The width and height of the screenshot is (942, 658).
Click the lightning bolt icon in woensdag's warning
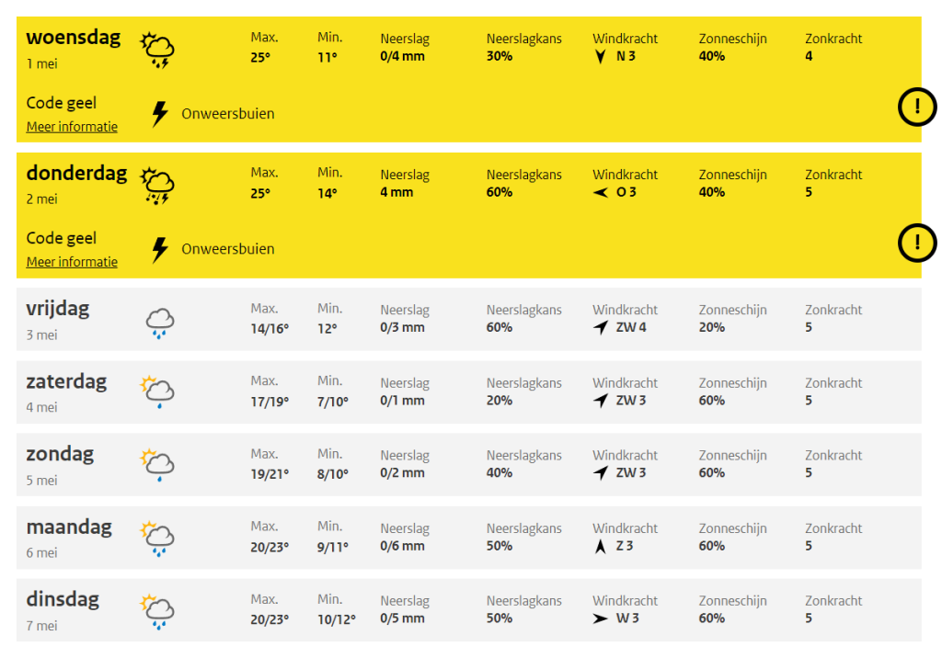click(160, 113)
